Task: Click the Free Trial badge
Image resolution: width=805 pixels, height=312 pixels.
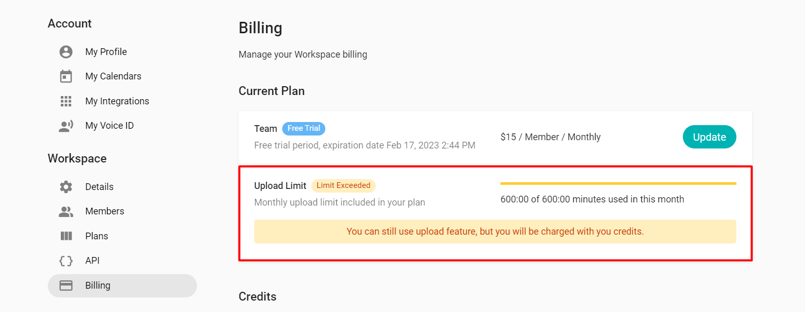Action: point(303,128)
